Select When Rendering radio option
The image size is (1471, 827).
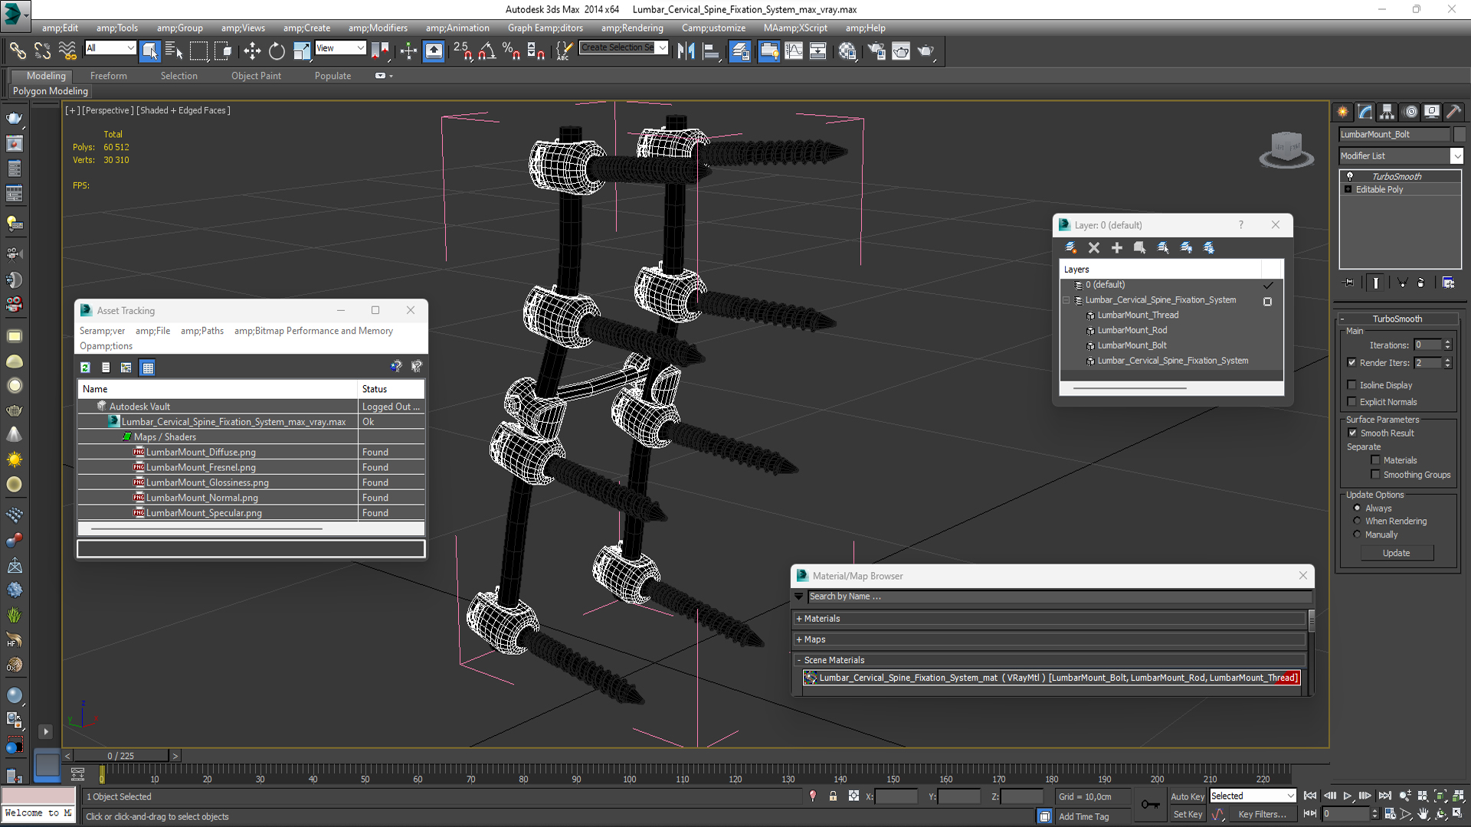tap(1357, 521)
